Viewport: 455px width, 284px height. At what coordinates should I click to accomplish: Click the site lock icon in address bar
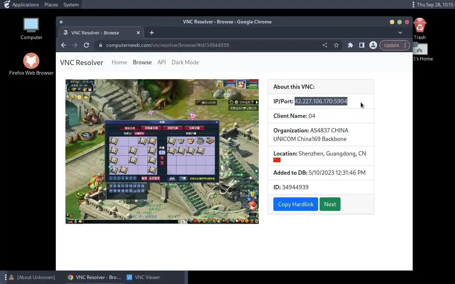101,45
